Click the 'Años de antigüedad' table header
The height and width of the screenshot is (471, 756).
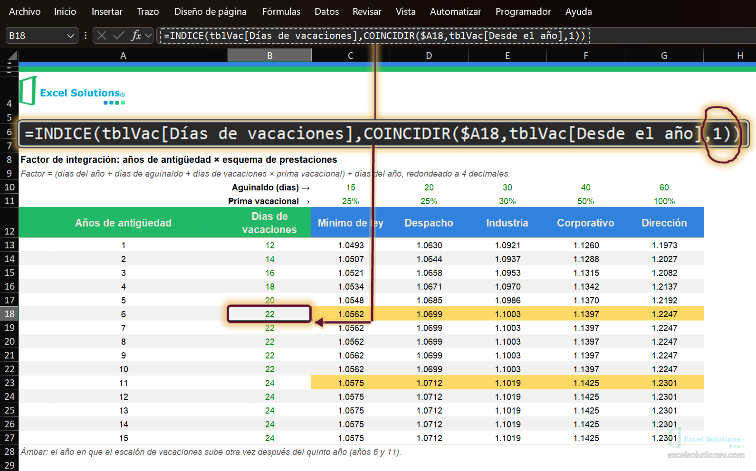click(123, 223)
